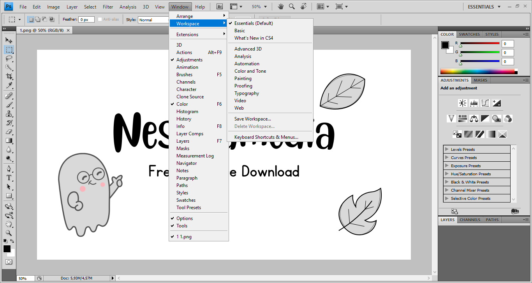Choose Typography workspace from submenu
532x283 pixels.
click(x=247, y=93)
